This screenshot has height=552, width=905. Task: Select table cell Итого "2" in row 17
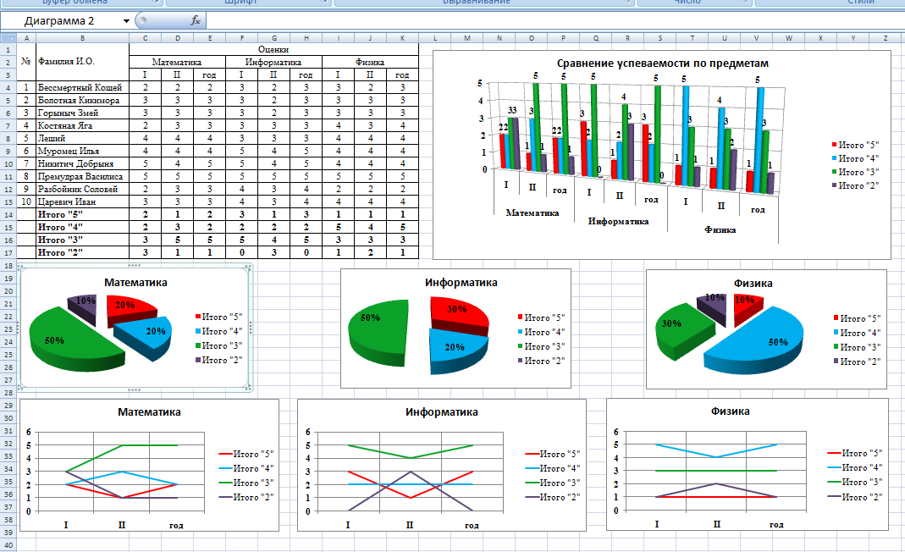tap(82, 253)
